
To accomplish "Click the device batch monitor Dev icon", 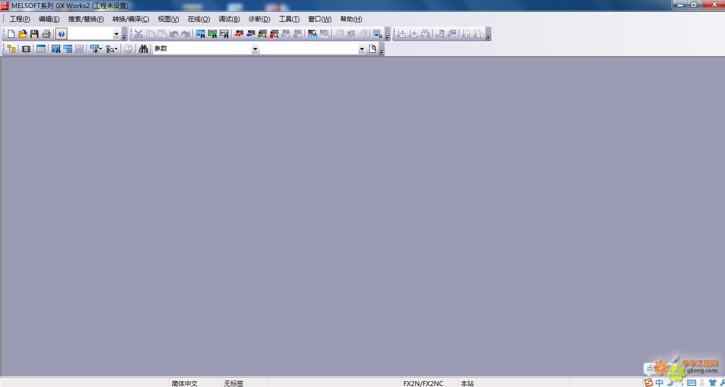I will click(x=313, y=34).
